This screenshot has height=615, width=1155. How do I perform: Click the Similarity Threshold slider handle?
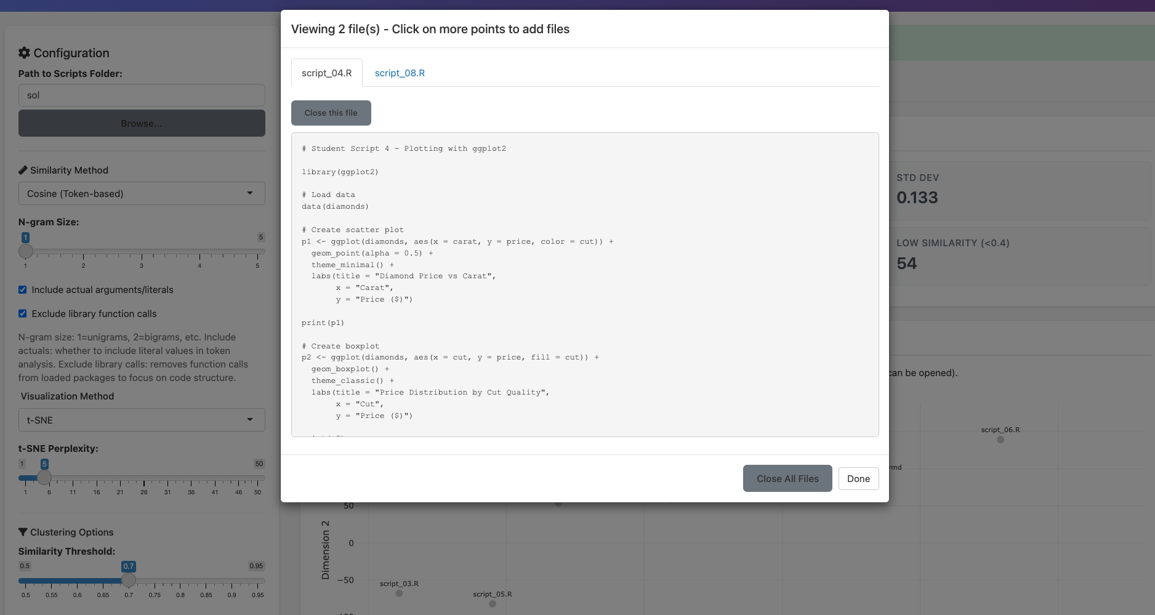pyautogui.click(x=129, y=579)
